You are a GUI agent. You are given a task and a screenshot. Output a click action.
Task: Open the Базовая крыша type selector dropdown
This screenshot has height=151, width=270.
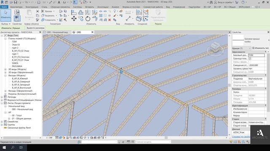269,40
